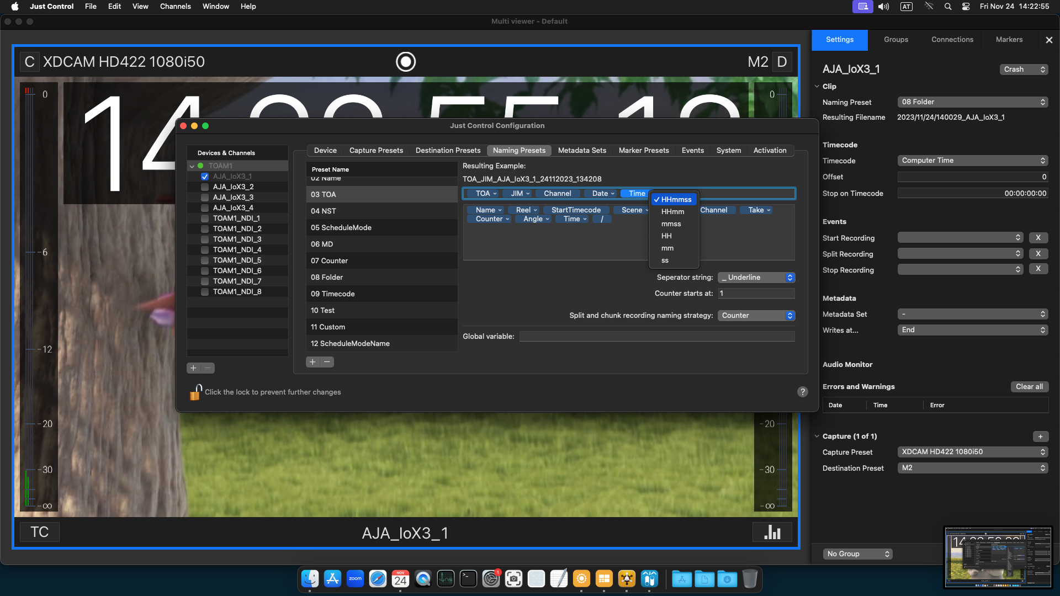The image size is (1060, 596).
Task: Open the Trash in the Dock
Action: pos(750,579)
